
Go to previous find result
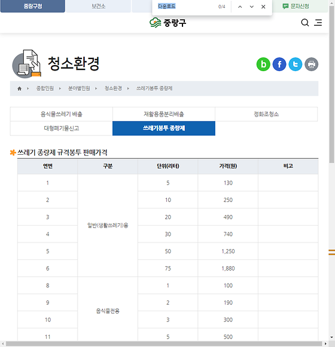tap(240, 7)
